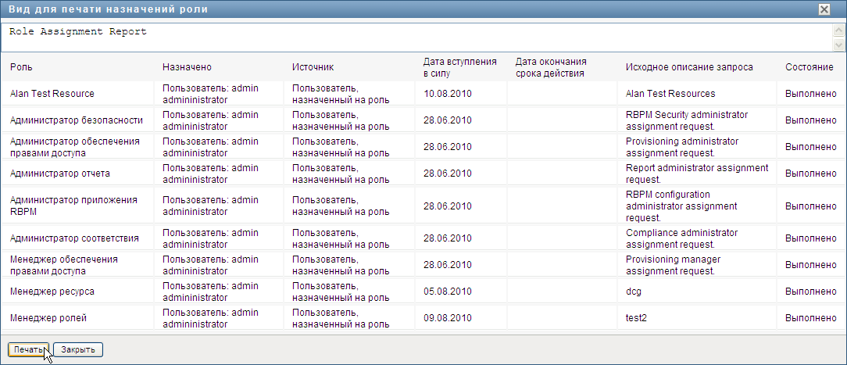Select Назначено cell in Администратор соответствия row

(211, 238)
